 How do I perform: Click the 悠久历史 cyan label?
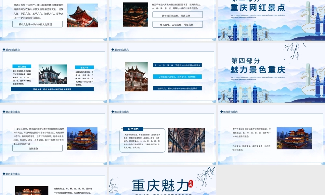(x=22, y=66)
